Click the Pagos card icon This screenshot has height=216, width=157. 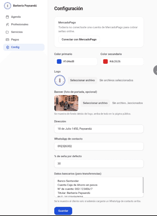tap(7, 40)
